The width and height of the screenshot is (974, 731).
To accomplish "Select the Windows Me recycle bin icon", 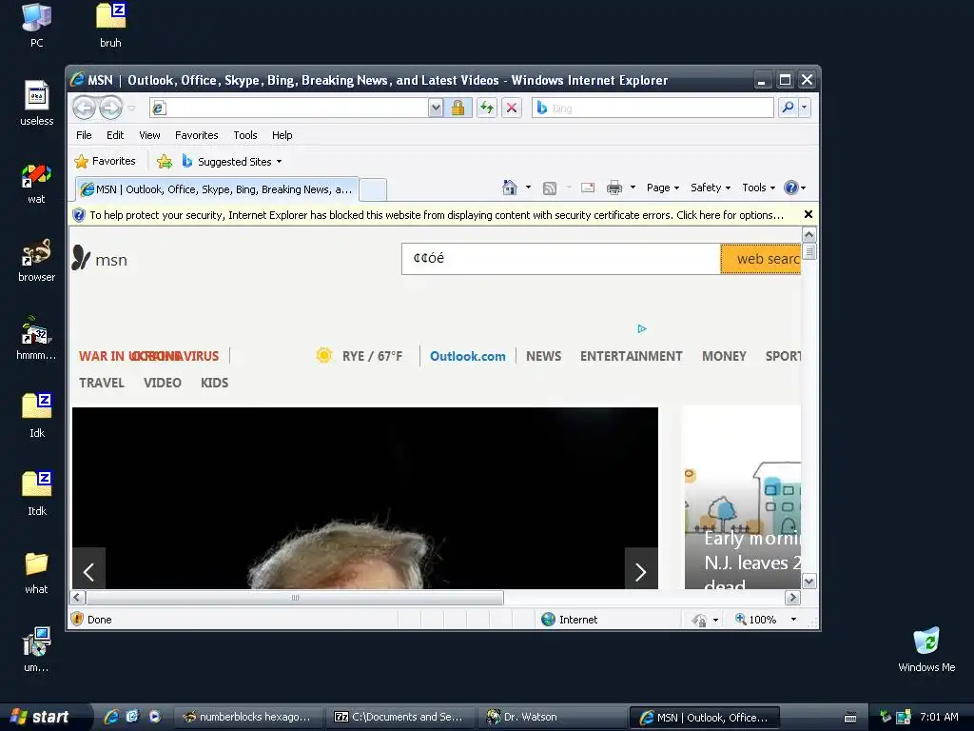I will coord(926,649).
